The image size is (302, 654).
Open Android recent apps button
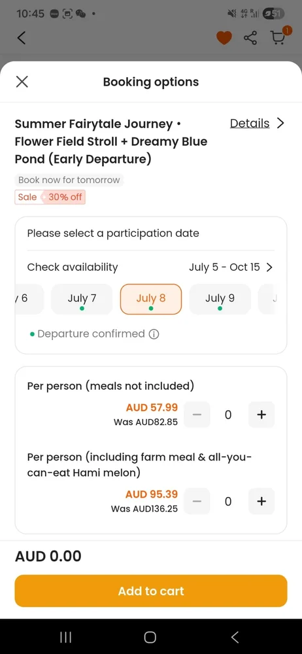tap(65, 637)
